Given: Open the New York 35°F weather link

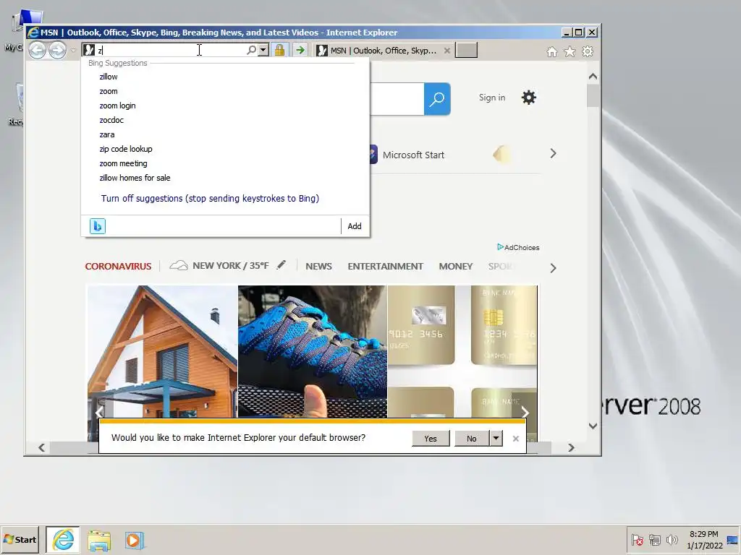Looking at the screenshot, I should (219, 266).
